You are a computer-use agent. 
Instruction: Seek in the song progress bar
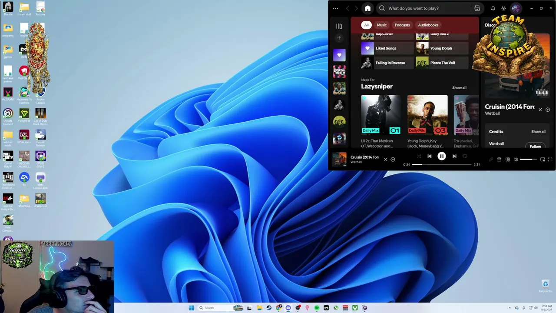442,165
